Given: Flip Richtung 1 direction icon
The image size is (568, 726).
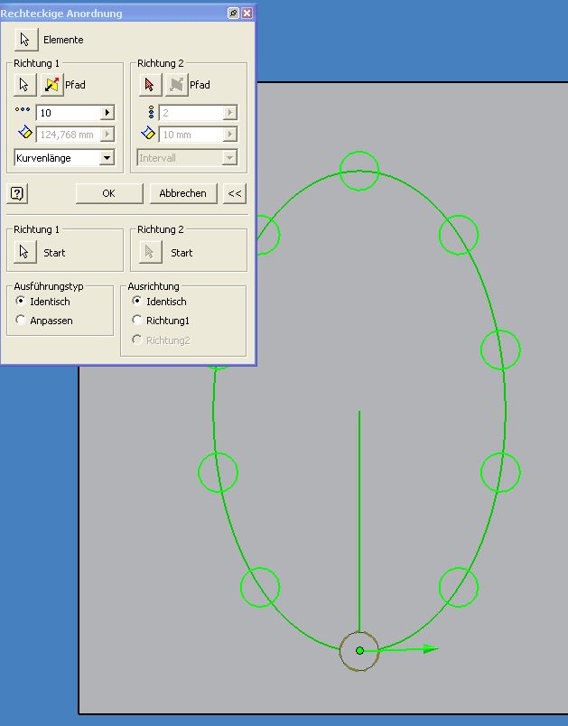Looking at the screenshot, I should 51,85.
